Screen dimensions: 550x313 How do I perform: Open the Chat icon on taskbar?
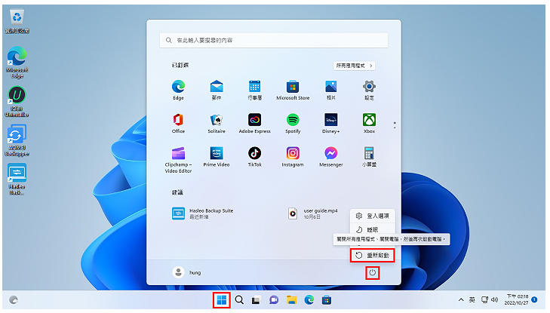point(274,300)
